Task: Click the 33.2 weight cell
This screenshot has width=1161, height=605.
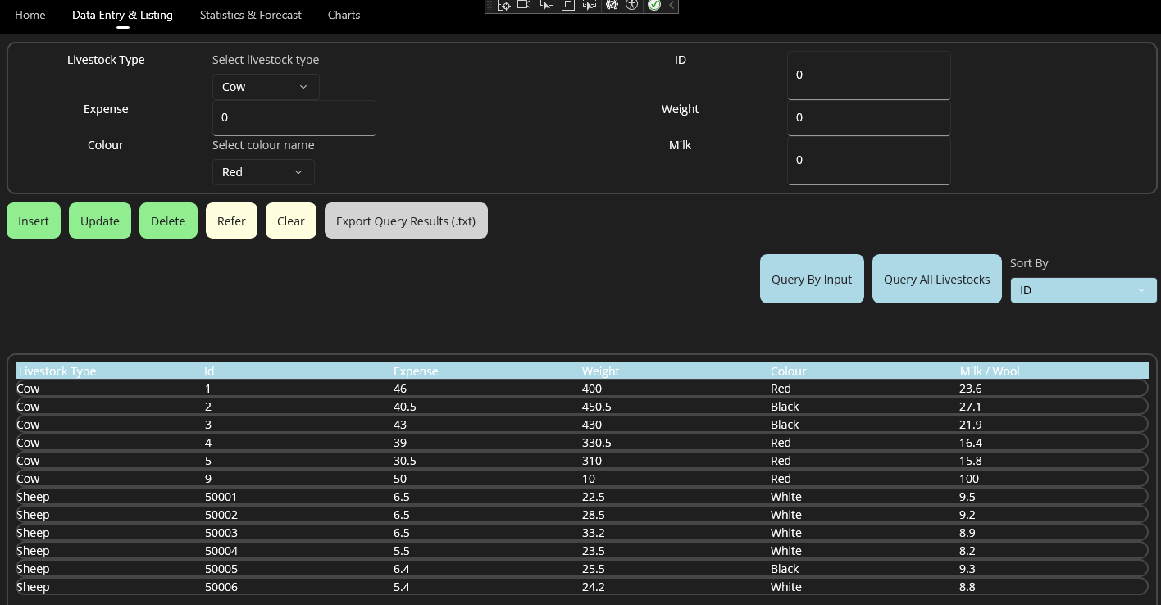Action: (594, 533)
